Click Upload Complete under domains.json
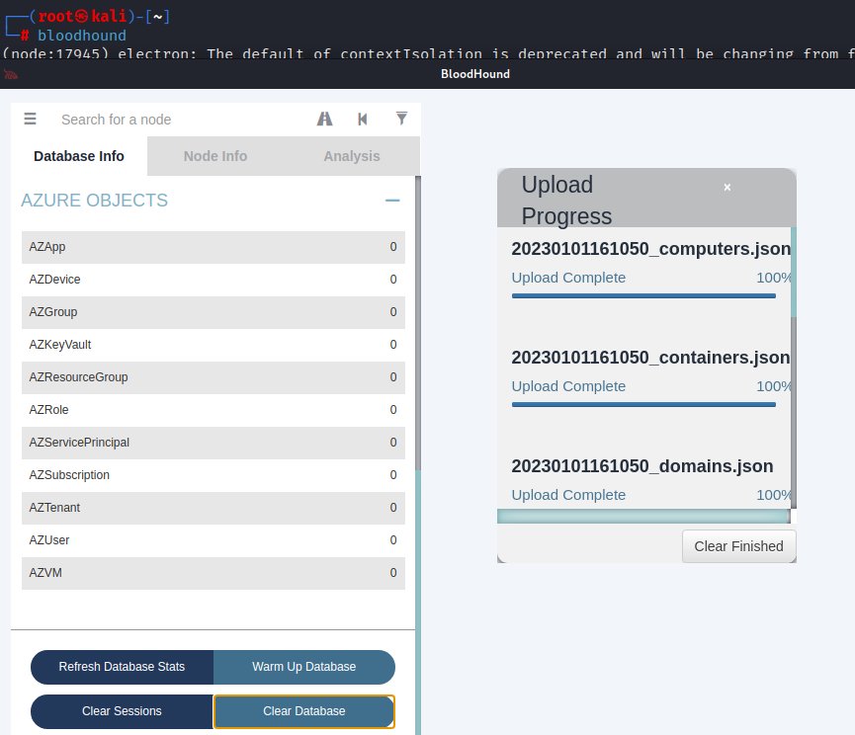This screenshot has height=735, width=855. tap(568, 495)
